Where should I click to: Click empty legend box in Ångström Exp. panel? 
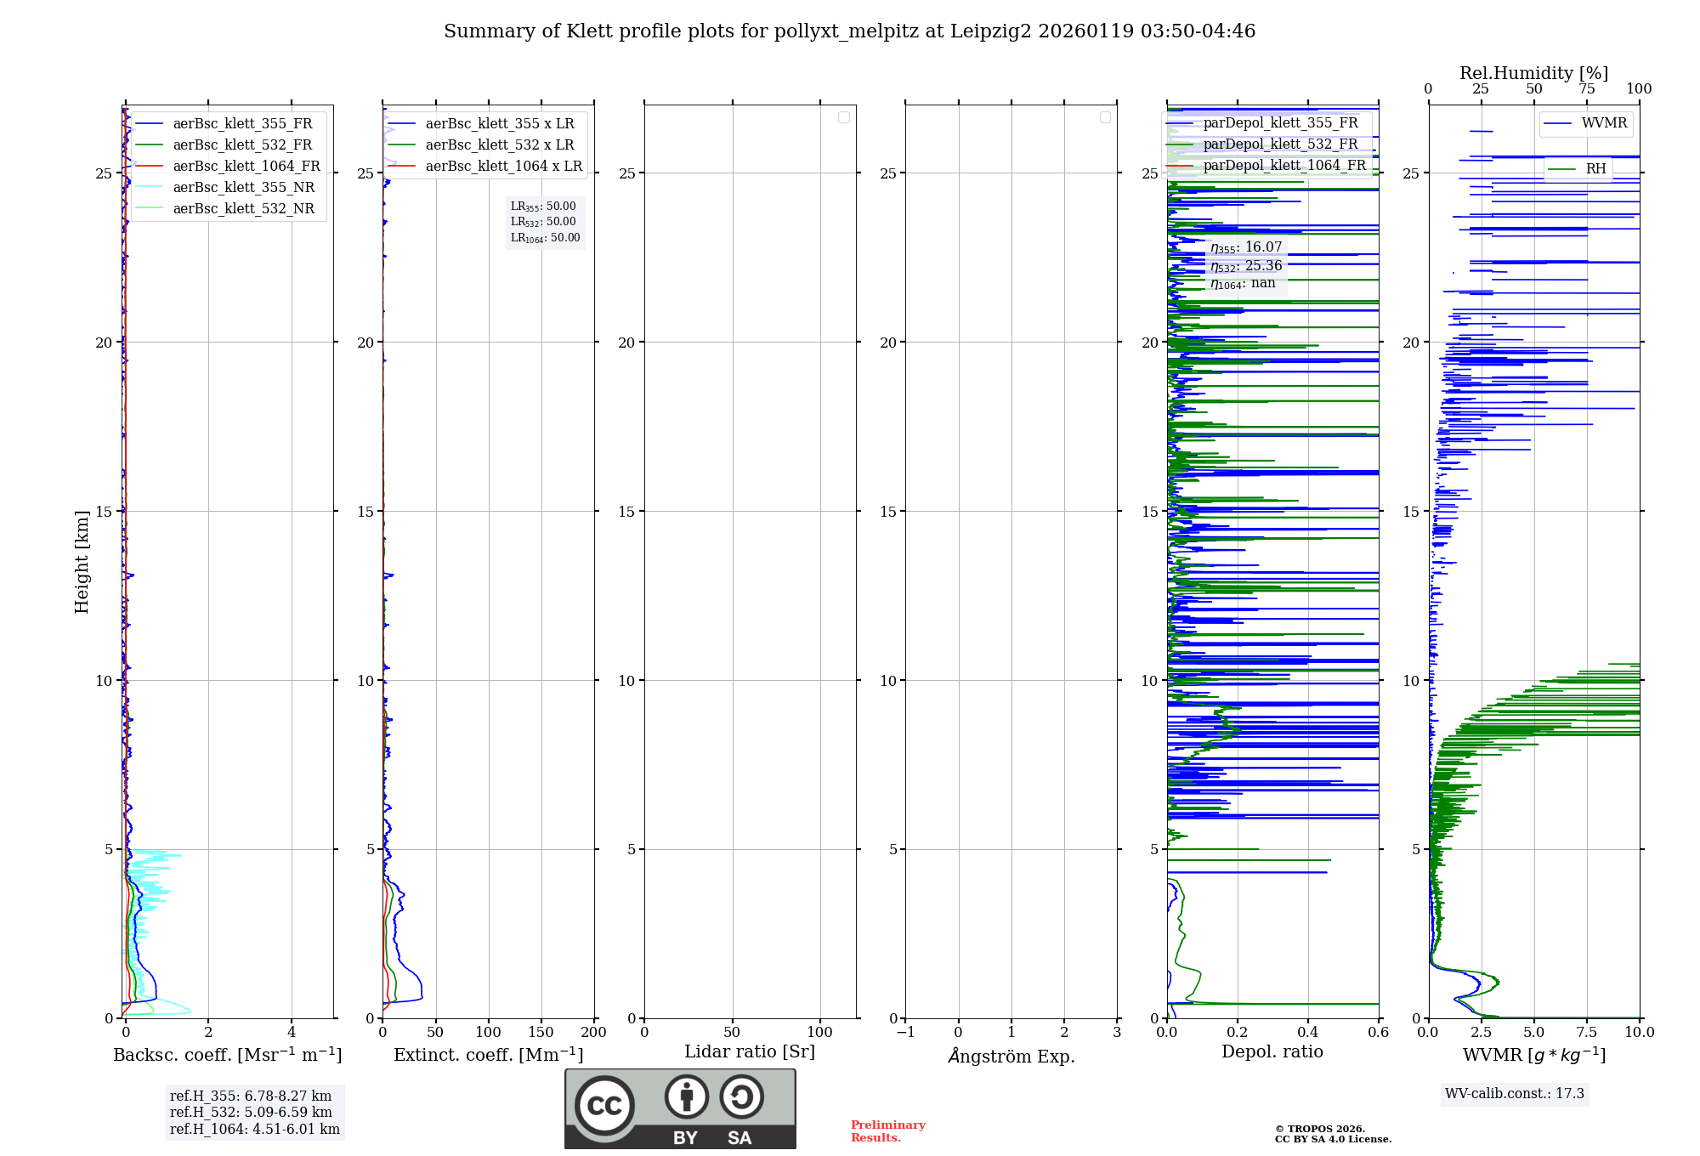point(1105,117)
